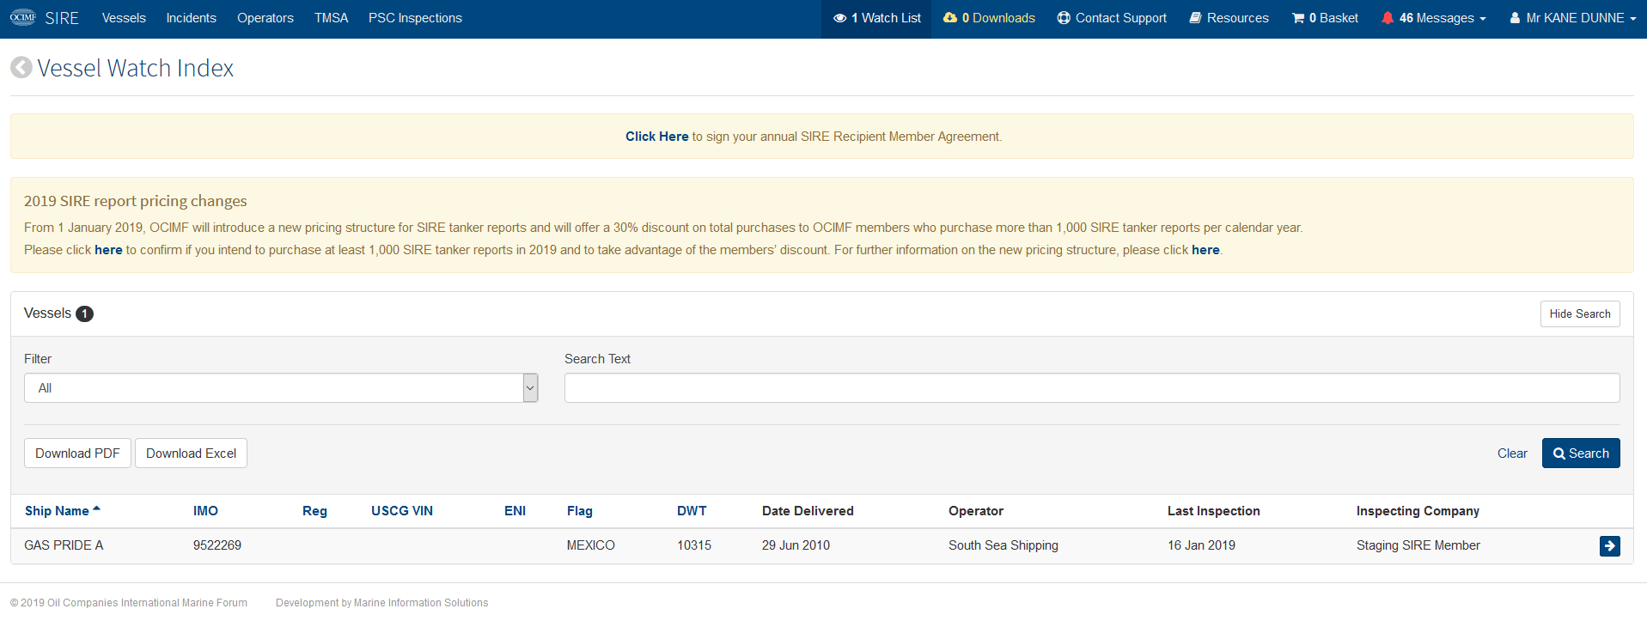The image size is (1647, 633).
Task: Click the DWT value 10315
Action: [694, 545]
